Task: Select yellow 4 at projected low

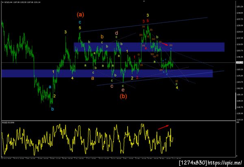Action: click(177, 88)
